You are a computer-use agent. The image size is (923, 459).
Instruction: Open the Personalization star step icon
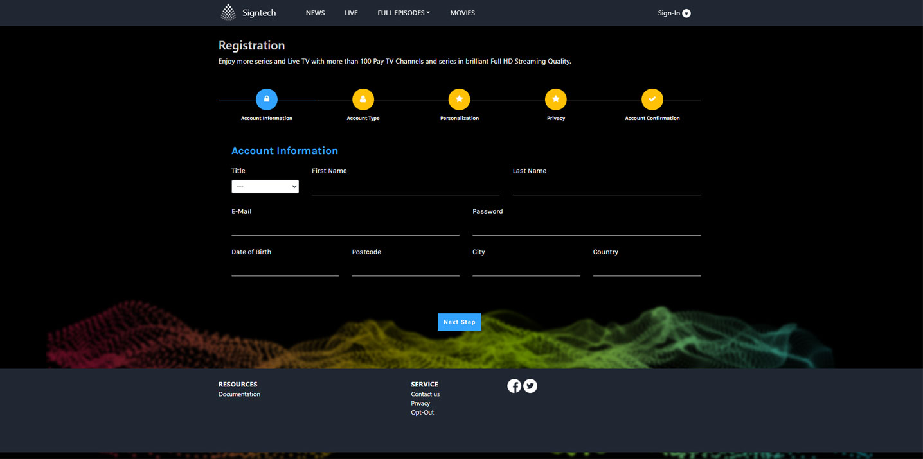click(460, 100)
